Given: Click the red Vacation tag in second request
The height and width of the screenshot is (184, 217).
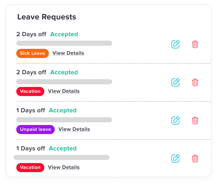Looking at the screenshot, I should click(x=30, y=91).
